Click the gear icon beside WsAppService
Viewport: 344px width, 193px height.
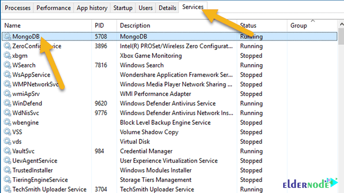[7, 75]
